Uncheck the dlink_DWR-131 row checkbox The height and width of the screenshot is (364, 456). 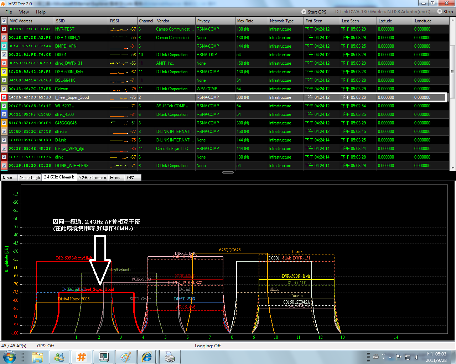point(4,63)
